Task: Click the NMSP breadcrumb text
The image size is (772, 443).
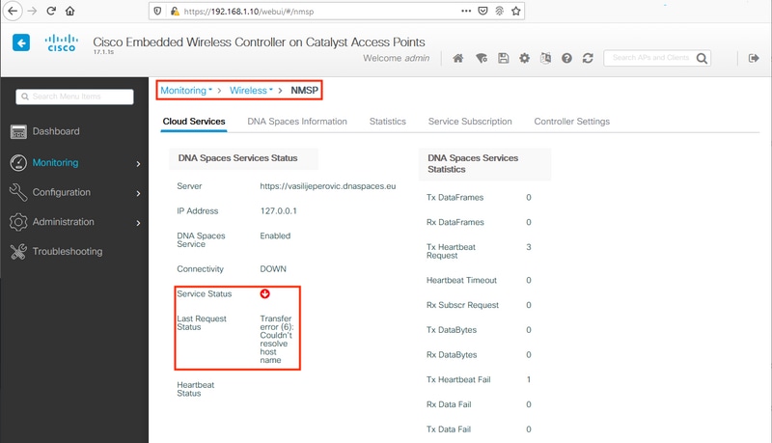Action: [x=304, y=91]
